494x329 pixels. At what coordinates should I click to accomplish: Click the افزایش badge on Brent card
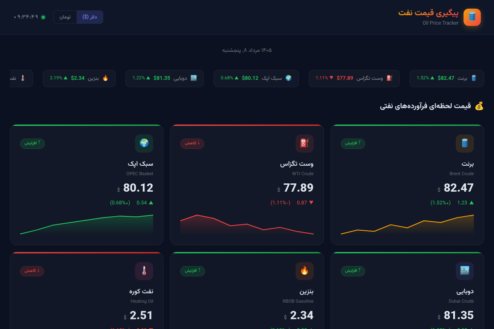(x=353, y=144)
